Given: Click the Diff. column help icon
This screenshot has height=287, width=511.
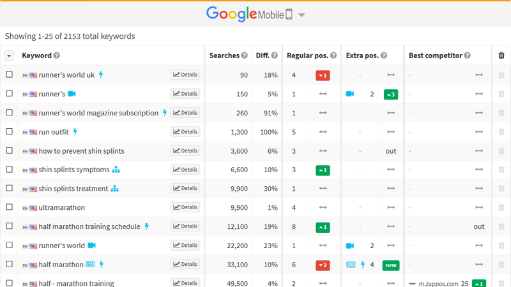Looking at the screenshot, I should tap(275, 55).
